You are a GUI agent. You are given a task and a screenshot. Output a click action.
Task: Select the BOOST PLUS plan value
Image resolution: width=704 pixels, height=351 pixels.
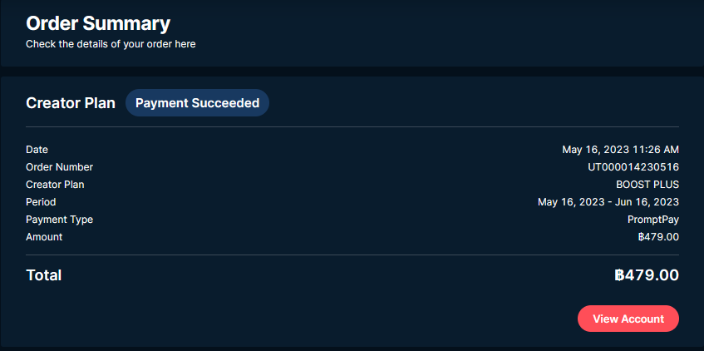point(647,185)
